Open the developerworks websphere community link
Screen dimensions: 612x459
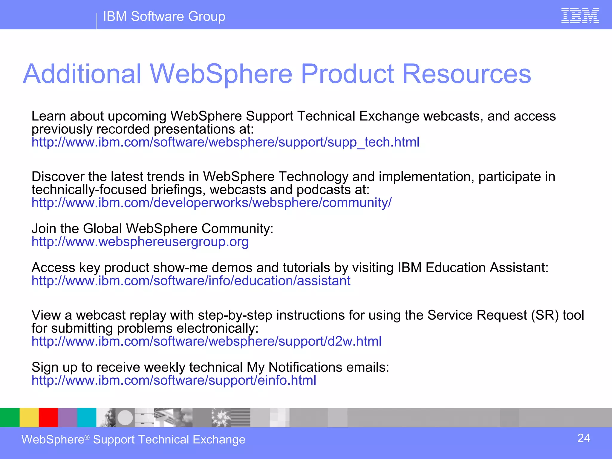[x=212, y=203]
